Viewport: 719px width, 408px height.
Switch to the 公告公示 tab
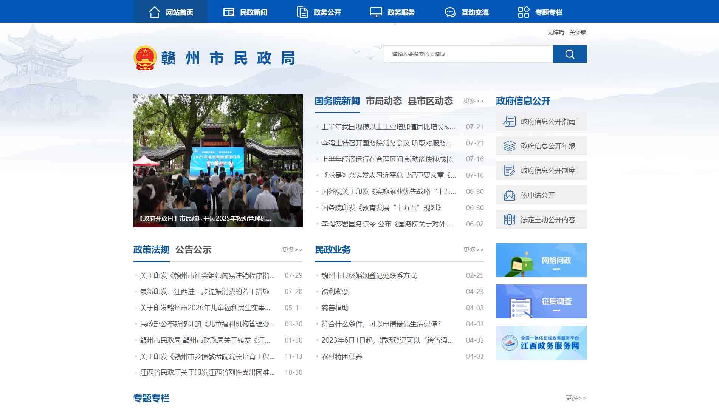tap(193, 250)
